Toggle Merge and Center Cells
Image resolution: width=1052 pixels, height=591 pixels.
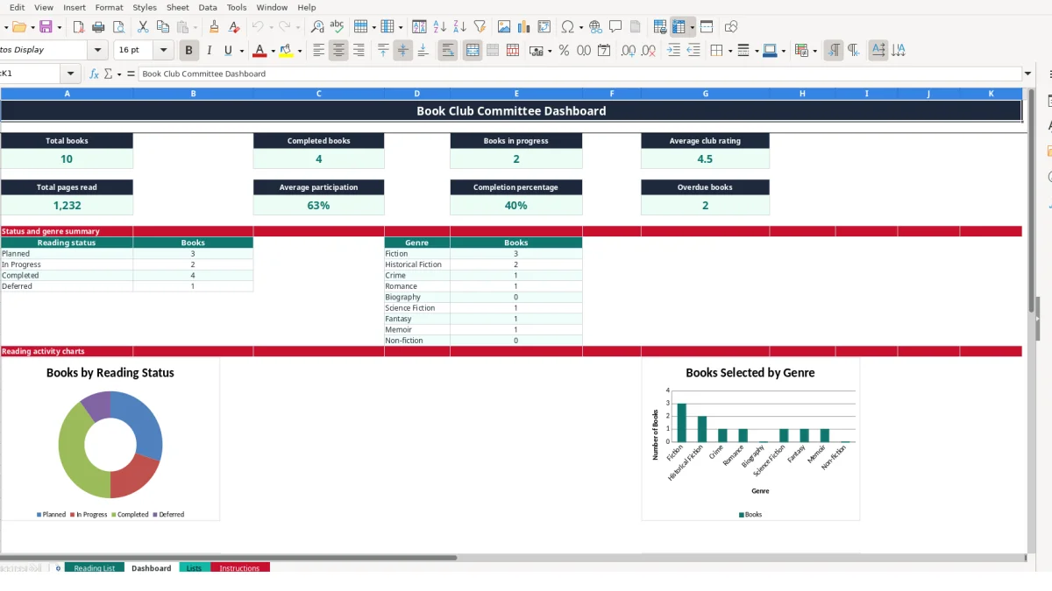473,51
